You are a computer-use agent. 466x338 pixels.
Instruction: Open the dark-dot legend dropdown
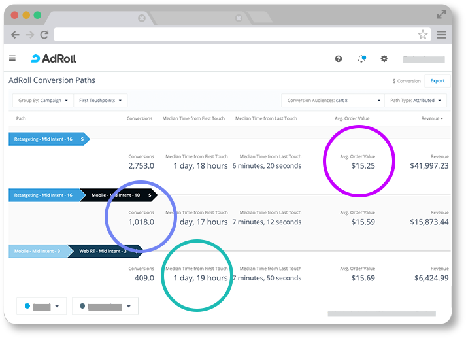105,306
